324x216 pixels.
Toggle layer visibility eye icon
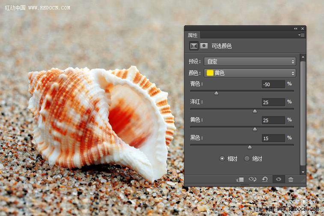coord(279,180)
